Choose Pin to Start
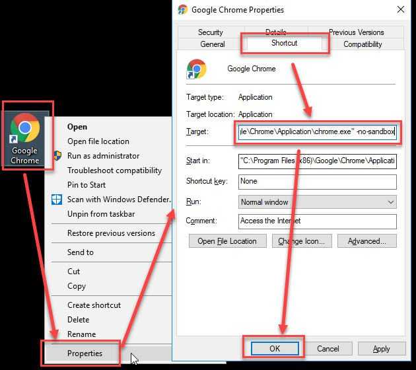Viewport: 416px width, 370px height. pos(109,185)
